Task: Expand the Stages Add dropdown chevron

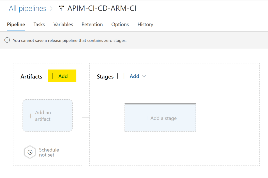Action: click(144, 76)
